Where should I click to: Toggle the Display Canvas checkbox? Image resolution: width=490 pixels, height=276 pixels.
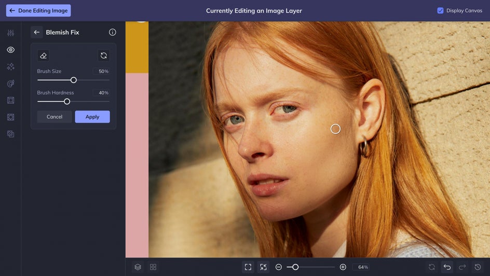(440, 10)
